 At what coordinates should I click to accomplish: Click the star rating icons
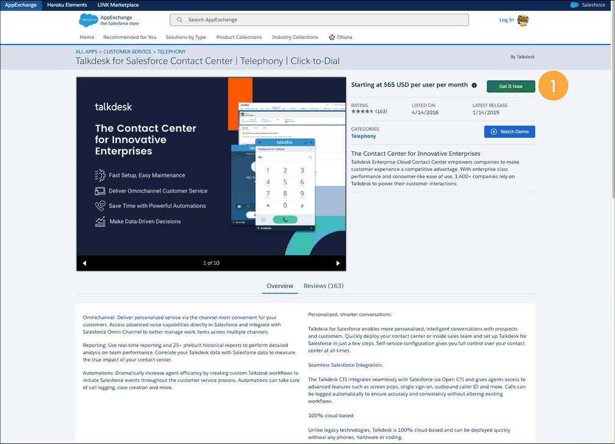[x=362, y=112]
